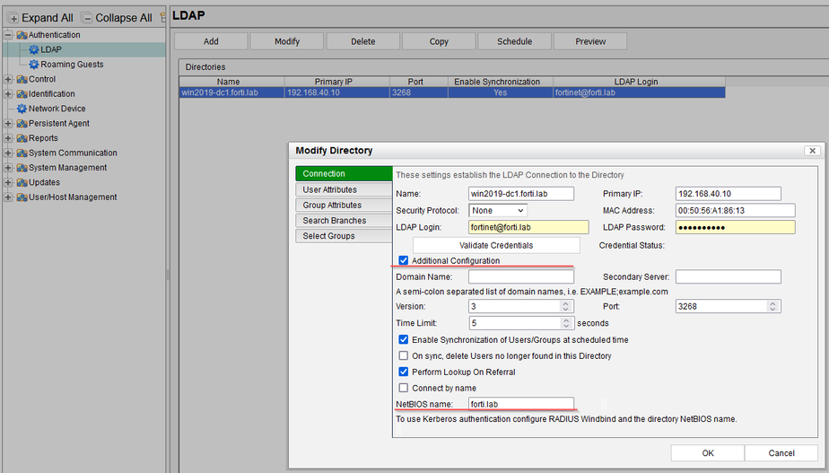Screen dimensions: 829x473
Task: Click the Primary IP column header
Action: [337, 82]
